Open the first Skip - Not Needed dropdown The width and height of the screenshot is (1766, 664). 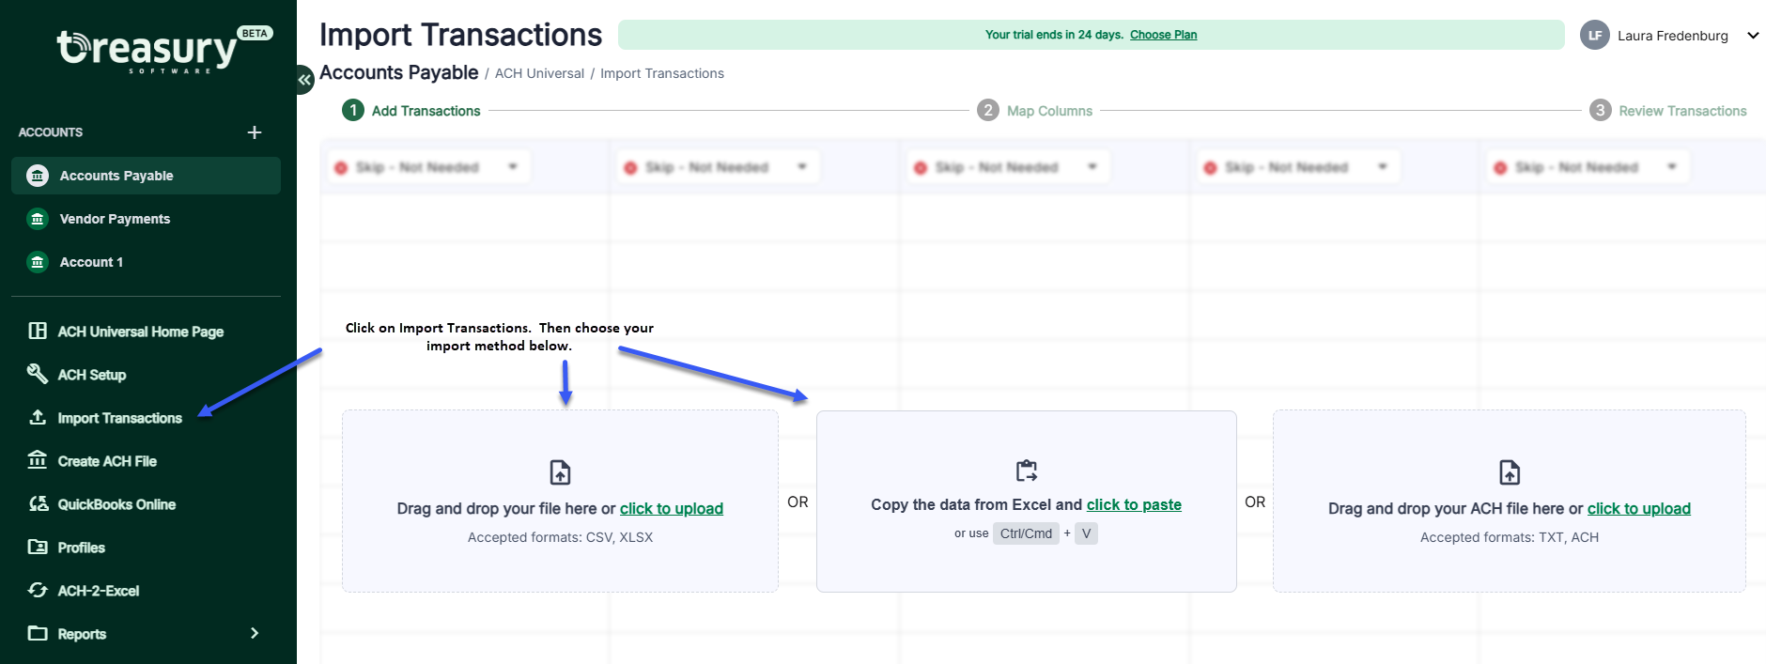(x=430, y=167)
